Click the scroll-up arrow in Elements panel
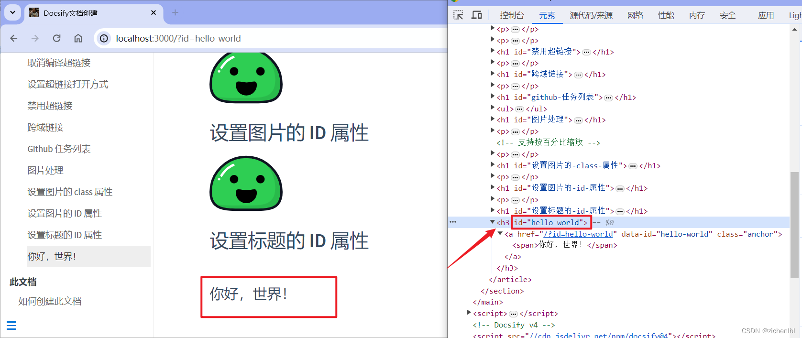 (x=794, y=30)
